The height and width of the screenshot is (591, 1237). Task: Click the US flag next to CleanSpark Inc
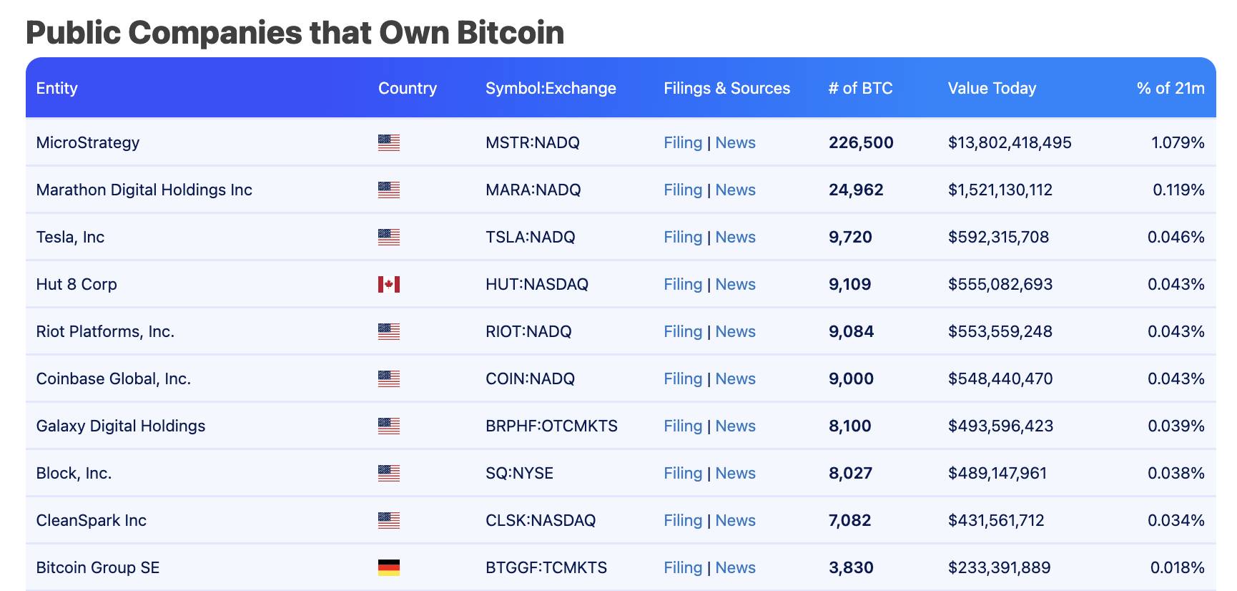pos(389,520)
